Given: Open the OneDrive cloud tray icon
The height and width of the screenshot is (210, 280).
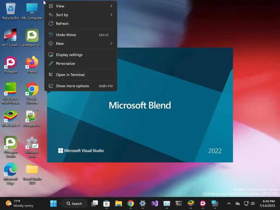Looking at the screenshot, I should pyautogui.click(x=238, y=203).
